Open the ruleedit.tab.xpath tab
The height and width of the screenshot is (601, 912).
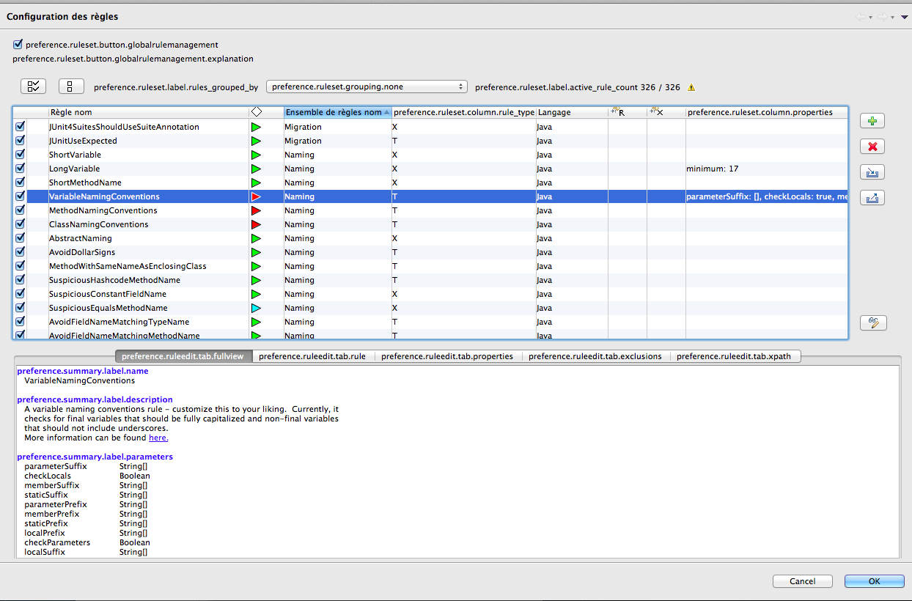[x=735, y=356]
